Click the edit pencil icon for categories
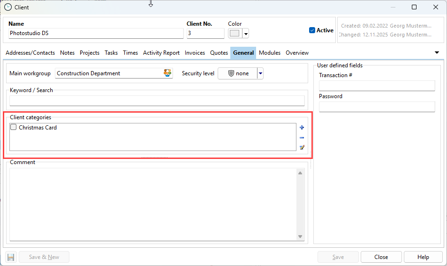Screen dimensions: 447x266 pos(302,147)
